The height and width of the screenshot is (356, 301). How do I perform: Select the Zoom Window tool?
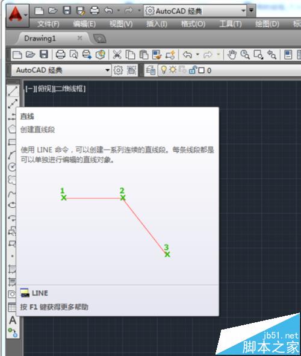tap(258, 55)
